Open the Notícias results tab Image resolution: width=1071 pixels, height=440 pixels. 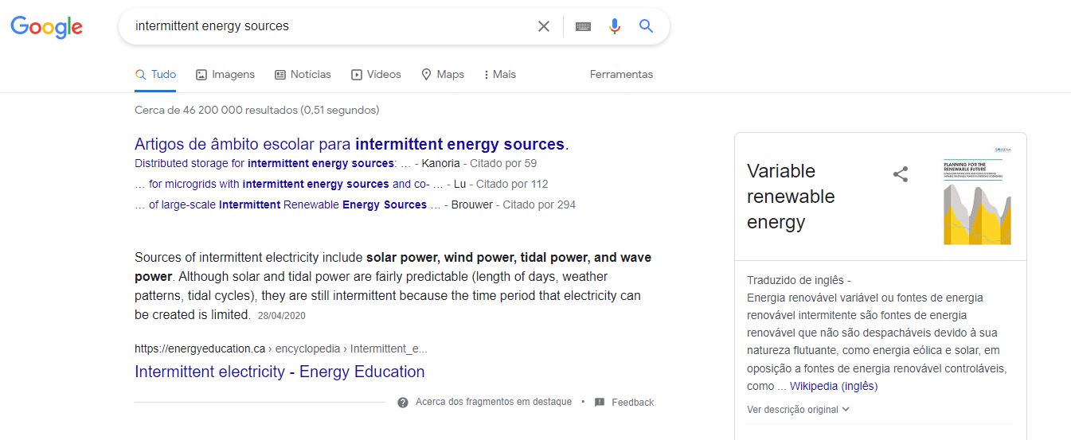[x=303, y=75]
